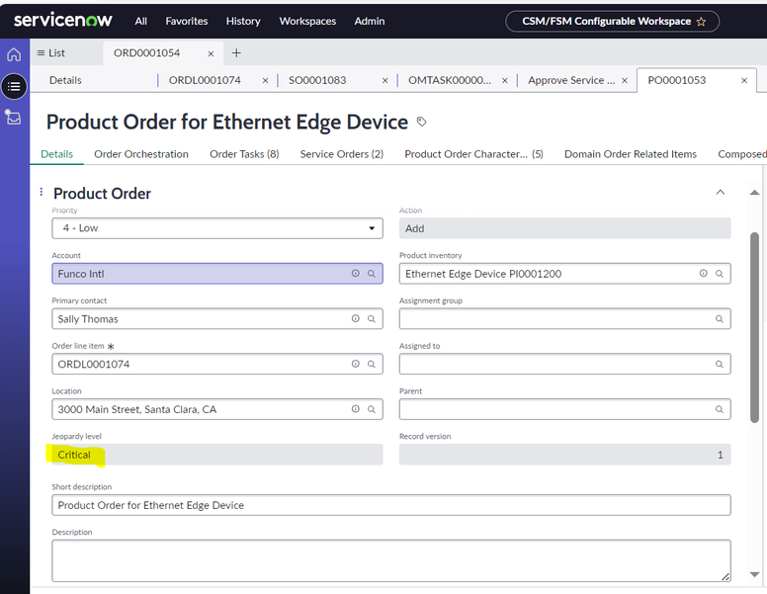767x594 pixels.
Task: Open the Inbox sidebar icon
Action: pos(13,118)
